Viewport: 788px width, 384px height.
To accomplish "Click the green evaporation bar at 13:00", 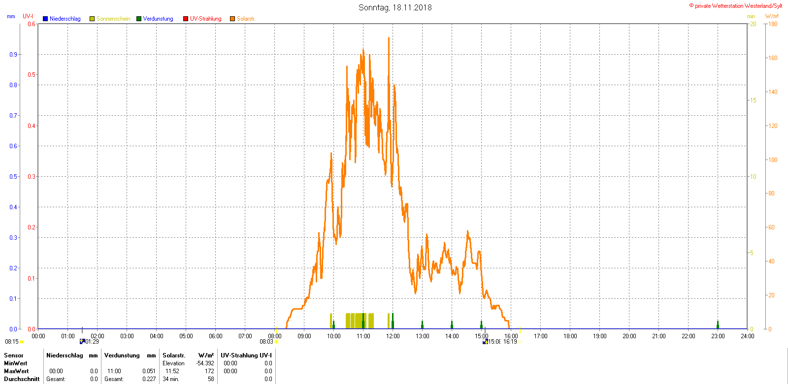I will pos(422,324).
